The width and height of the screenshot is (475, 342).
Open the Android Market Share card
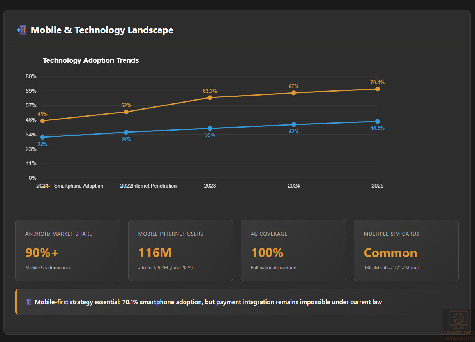click(x=68, y=250)
